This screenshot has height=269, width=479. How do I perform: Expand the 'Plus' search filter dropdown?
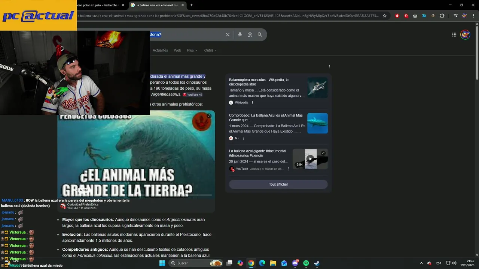[x=192, y=50]
